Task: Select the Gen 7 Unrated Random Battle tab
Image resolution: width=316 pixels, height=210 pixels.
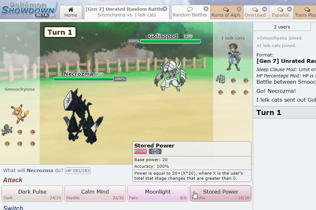Action: coord(127,12)
